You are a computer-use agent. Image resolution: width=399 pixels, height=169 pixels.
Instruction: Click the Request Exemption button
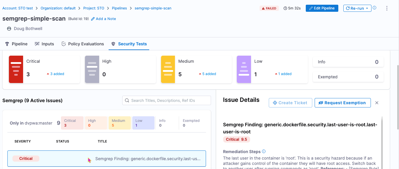[x=342, y=103]
